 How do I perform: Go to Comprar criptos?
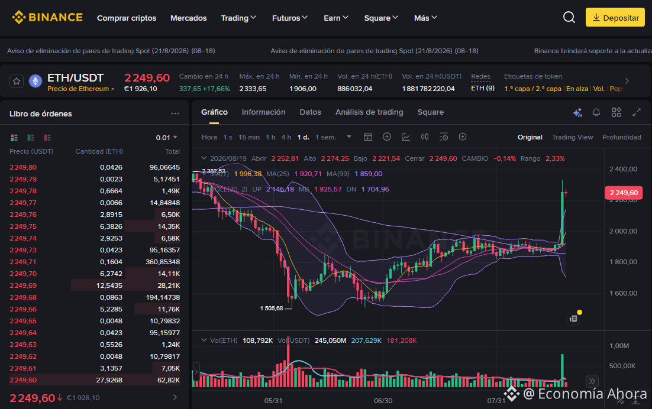pyautogui.click(x=127, y=18)
